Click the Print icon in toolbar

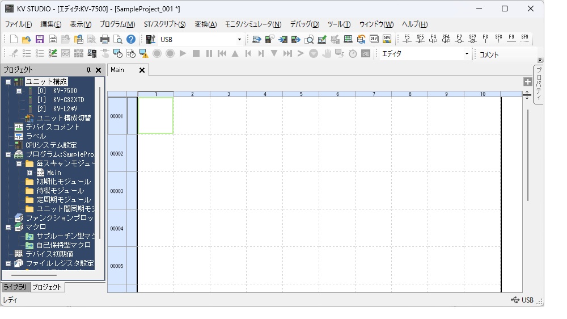(105, 39)
